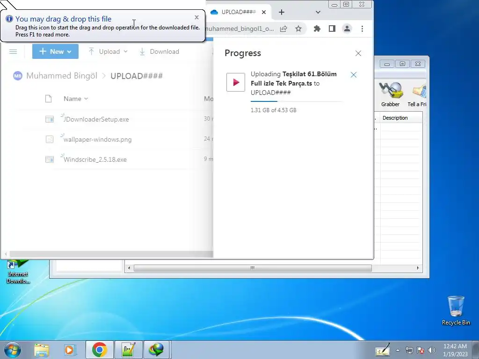
Task: Click the right arrow of IDM scrollbar
Action: coord(418,268)
